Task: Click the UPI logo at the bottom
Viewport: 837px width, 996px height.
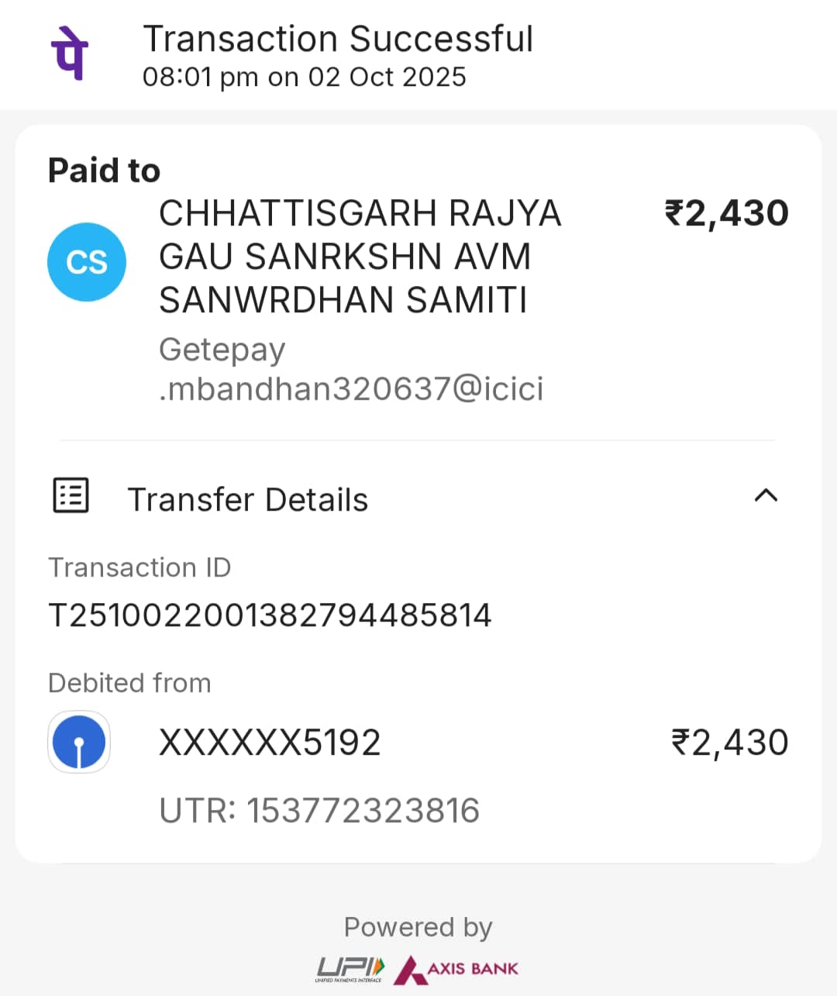Action: 350,969
